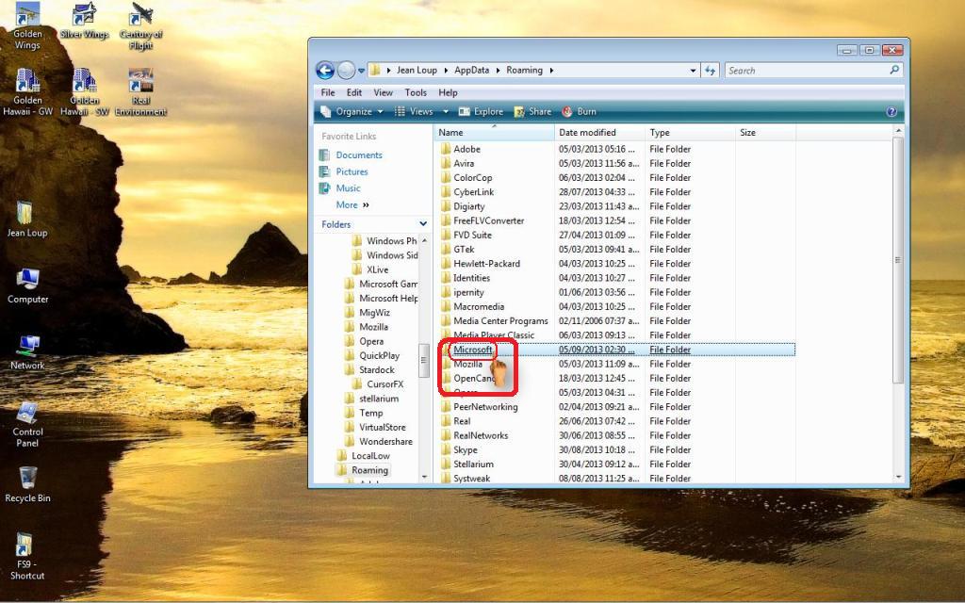Image resolution: width=965 pixels, height=603 pixels.
Task: Open Silver Wings desktop shortcut
Action: click(x=84, y=22)
